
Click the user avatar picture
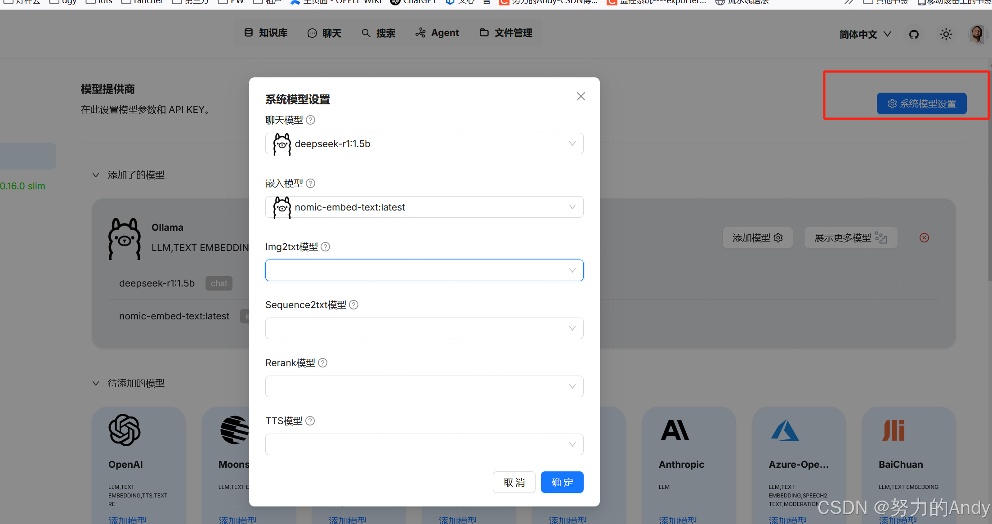coord(977,35)
